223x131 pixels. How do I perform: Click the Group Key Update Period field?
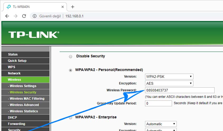(x=158, y=103)
